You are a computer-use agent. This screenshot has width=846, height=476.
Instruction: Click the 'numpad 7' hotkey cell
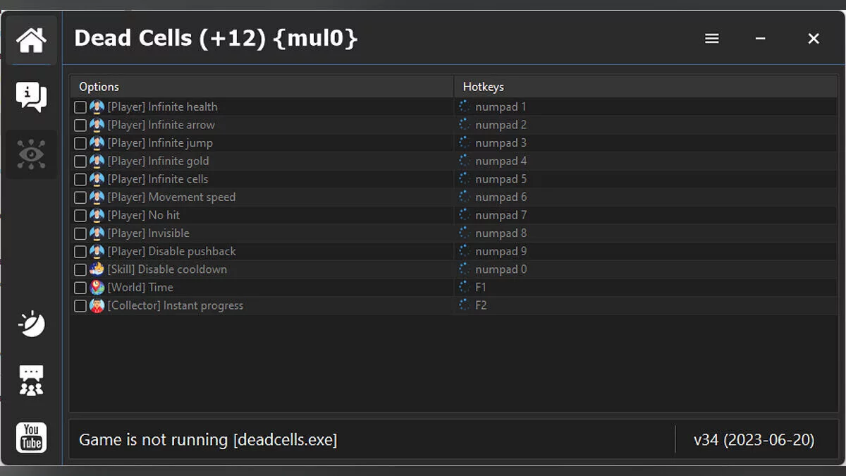pos(646,215)
